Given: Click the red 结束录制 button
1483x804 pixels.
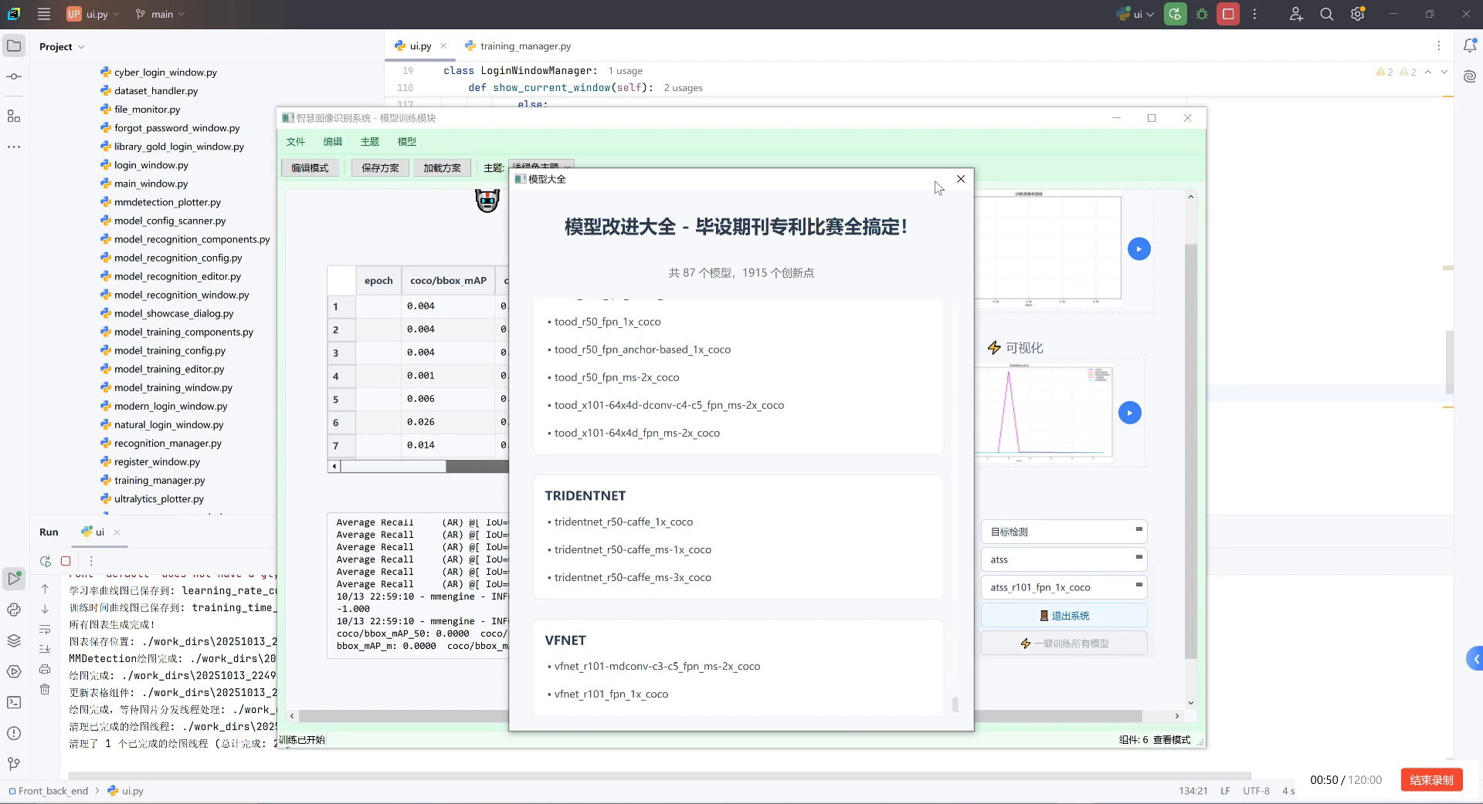Looking at the screenshot, I should [1431, 779].
